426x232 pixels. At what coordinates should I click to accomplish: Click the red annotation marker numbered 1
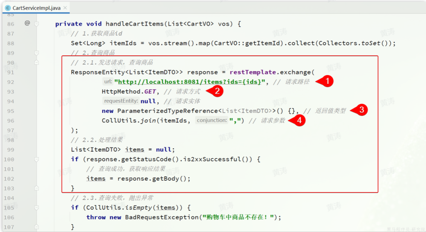pyautogui.click(x=327, y=82)
